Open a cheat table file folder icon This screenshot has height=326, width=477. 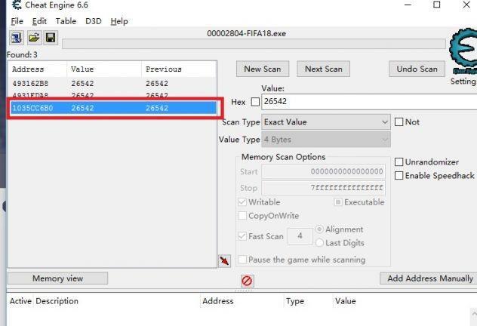click(34, 38)
